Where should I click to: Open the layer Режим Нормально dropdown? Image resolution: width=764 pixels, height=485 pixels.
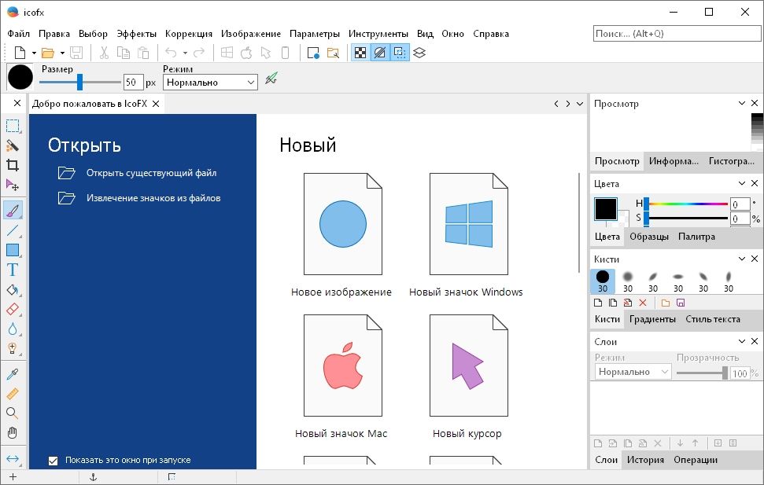(633, 372)
